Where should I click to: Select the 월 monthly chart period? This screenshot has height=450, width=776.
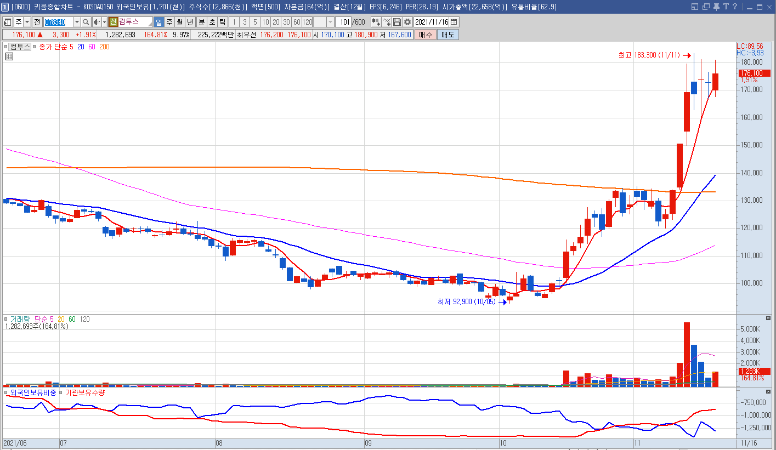coord(180,22)
